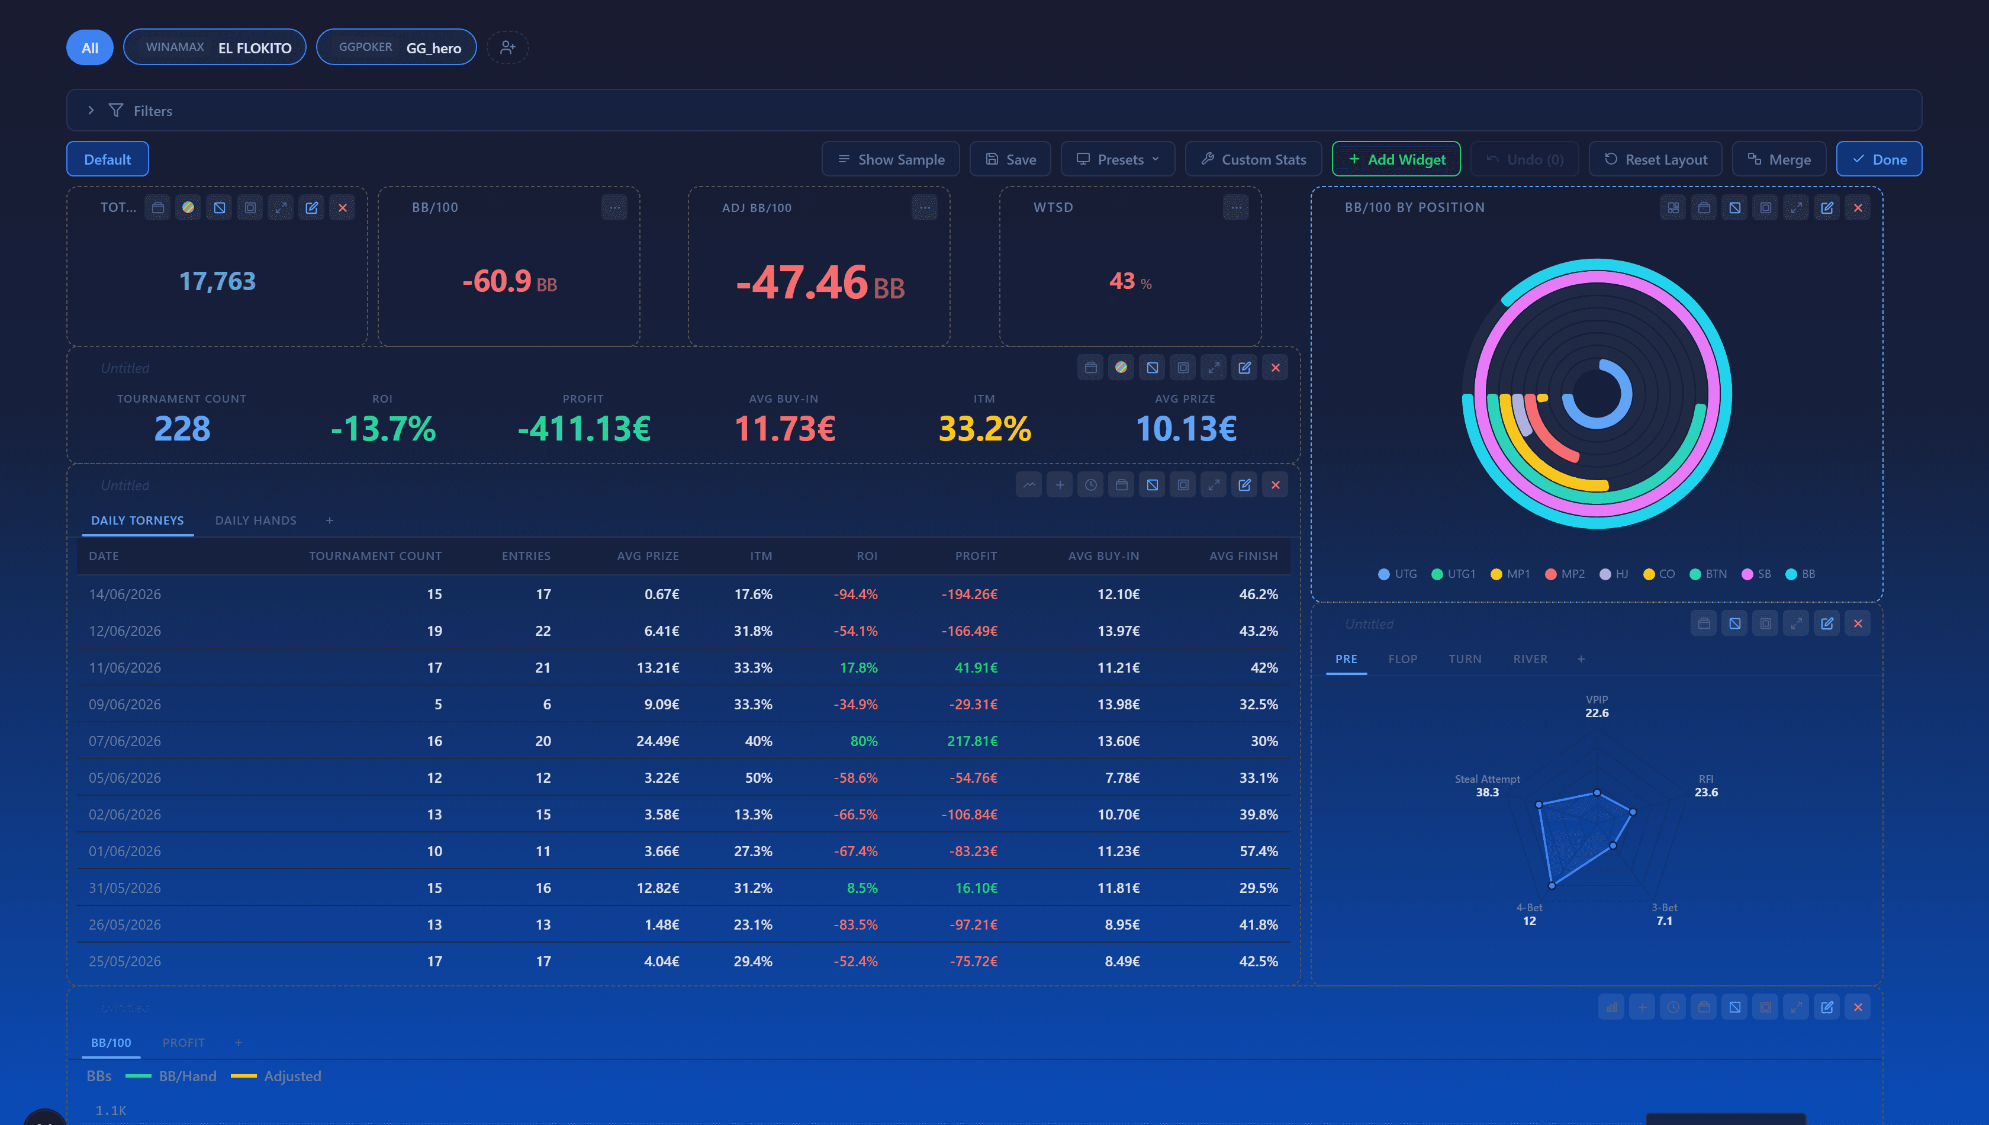This screenshot has width=1989, height=1125.
Task: Switch bottom graph to the PROFIT tab
Action: tap(184, 1043)
